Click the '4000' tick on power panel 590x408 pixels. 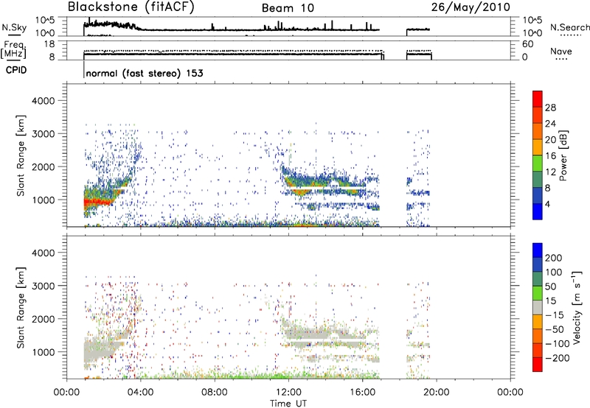point(43,101)
